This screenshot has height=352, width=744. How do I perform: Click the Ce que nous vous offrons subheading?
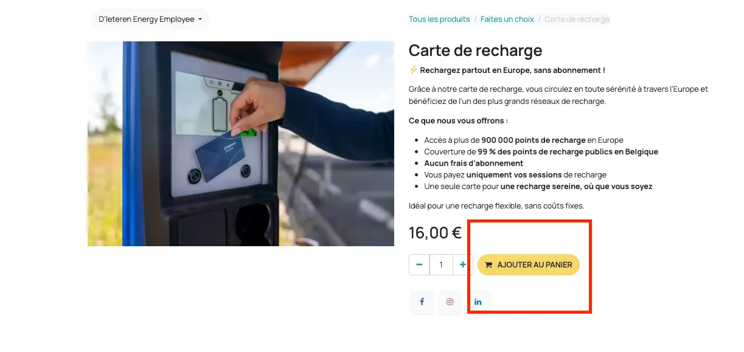tap(458, 120)
